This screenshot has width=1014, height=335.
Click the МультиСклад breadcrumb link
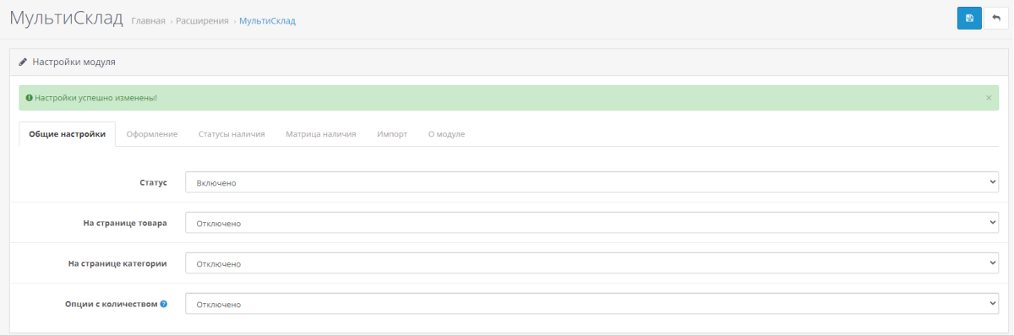click(267, 21)
